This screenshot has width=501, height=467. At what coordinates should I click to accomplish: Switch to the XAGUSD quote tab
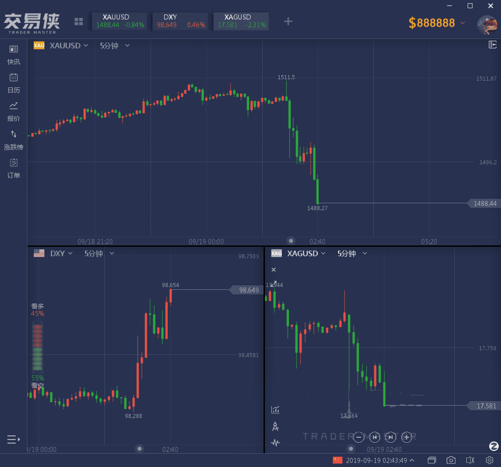(x=241, y=21)
